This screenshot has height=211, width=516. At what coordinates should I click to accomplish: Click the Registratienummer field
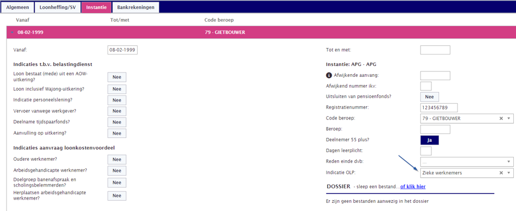click(439, 107)
